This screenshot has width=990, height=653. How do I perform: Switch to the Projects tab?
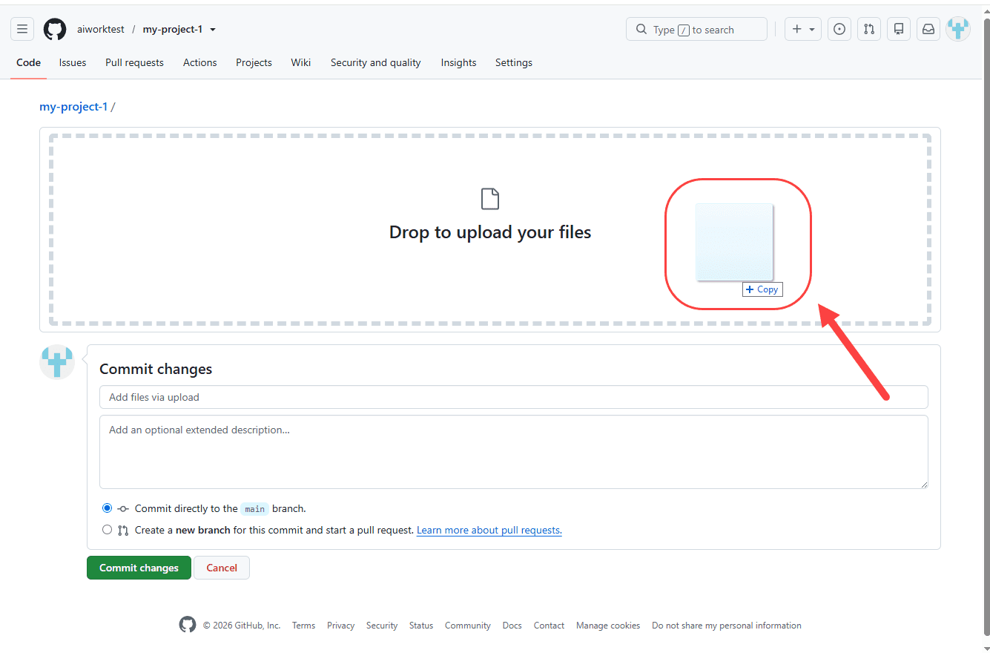coord(254,62)
